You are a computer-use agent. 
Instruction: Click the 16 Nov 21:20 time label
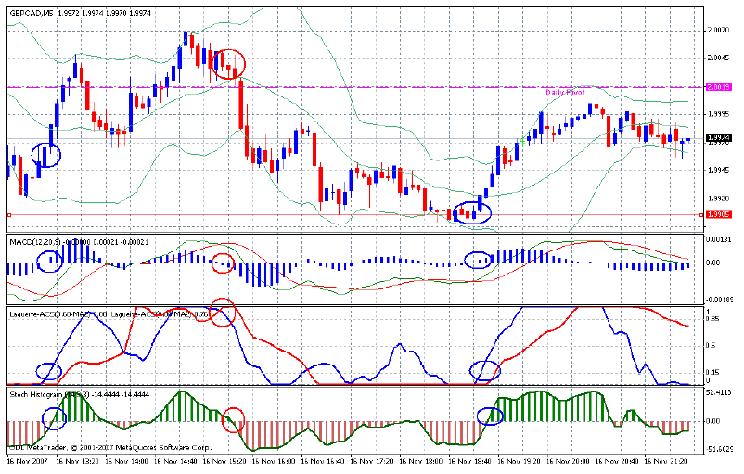pyautogui.click(x=666, y=461)
